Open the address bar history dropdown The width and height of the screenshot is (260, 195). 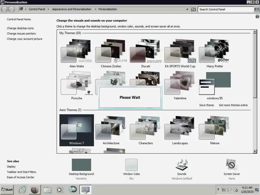tap(187, 9)
